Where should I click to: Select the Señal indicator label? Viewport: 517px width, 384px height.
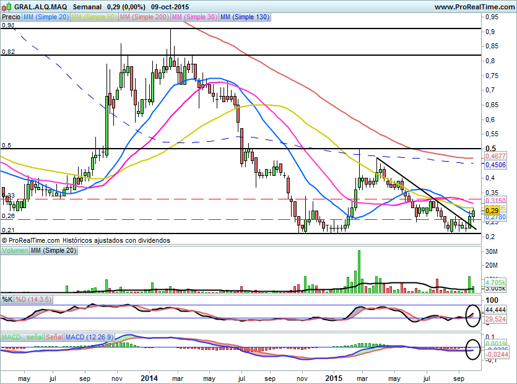pyautogui.click(x=54, y=336)
